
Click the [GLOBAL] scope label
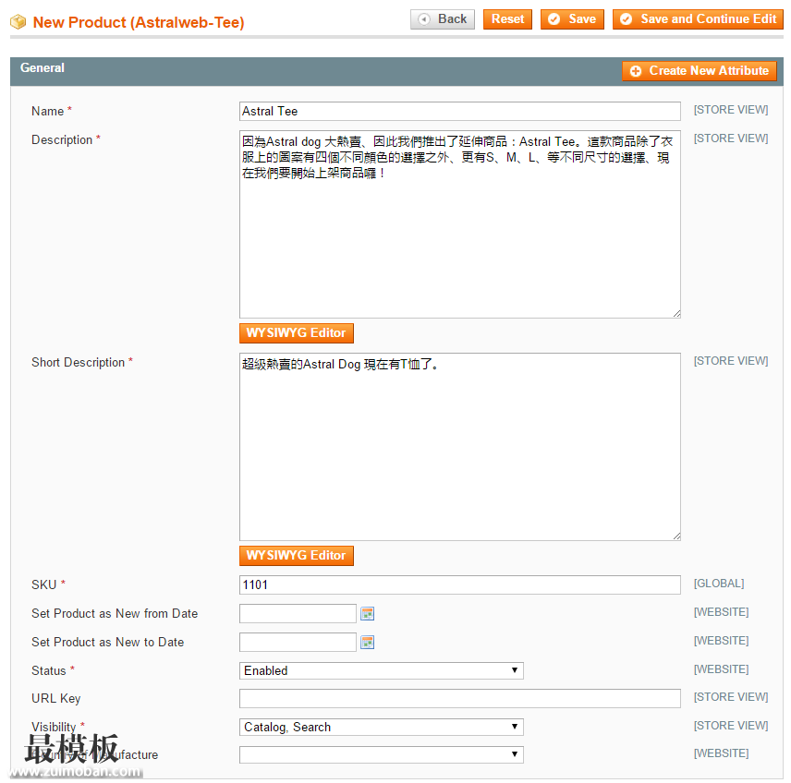pyautogui.click(x=719, y=584)
